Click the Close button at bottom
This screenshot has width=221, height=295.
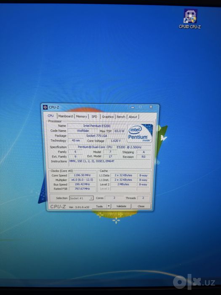tap(141, 206)
